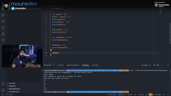Screen dimensions: 171x96
Task: Click the lightbulb quick-fix icon
Action: [51, 50]
